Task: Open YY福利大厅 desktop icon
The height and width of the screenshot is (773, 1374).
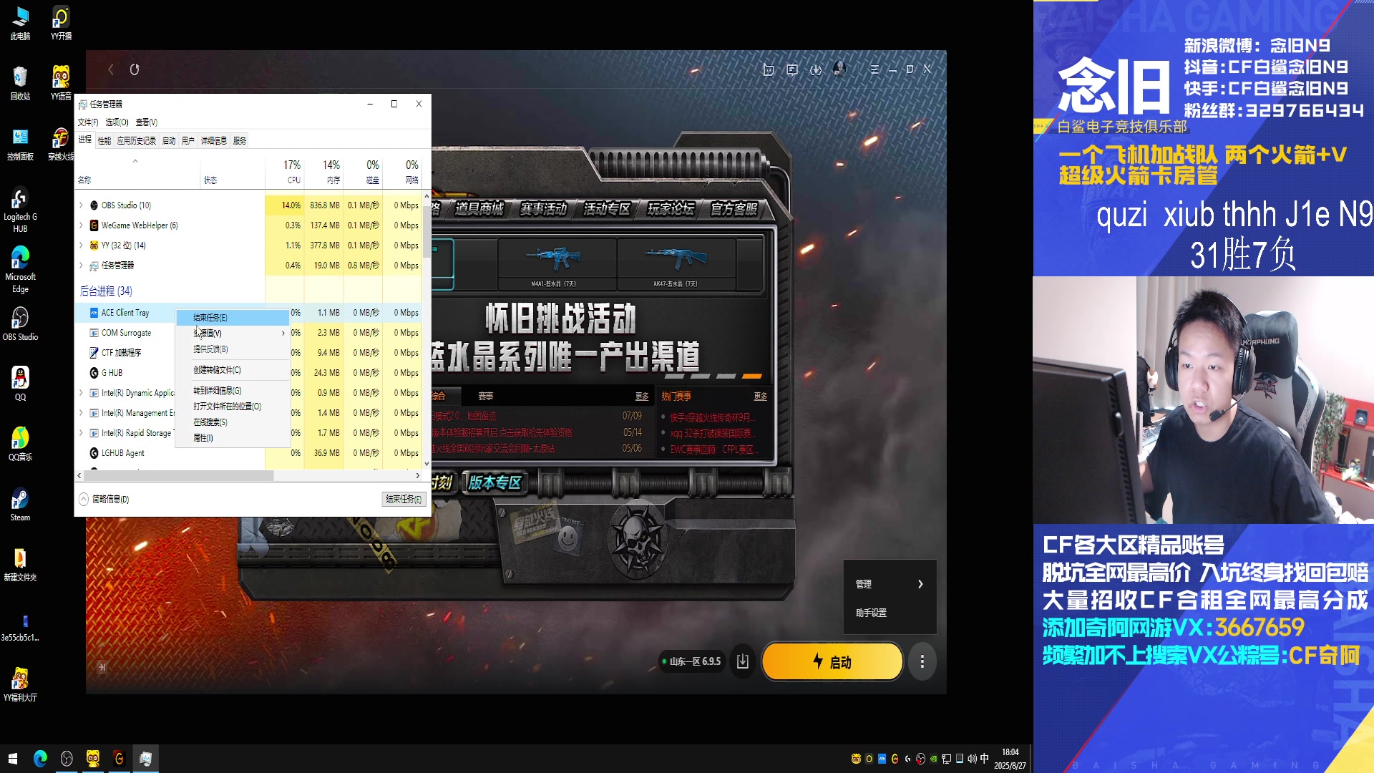Action: pyautogui.click(x=20, y=685)
